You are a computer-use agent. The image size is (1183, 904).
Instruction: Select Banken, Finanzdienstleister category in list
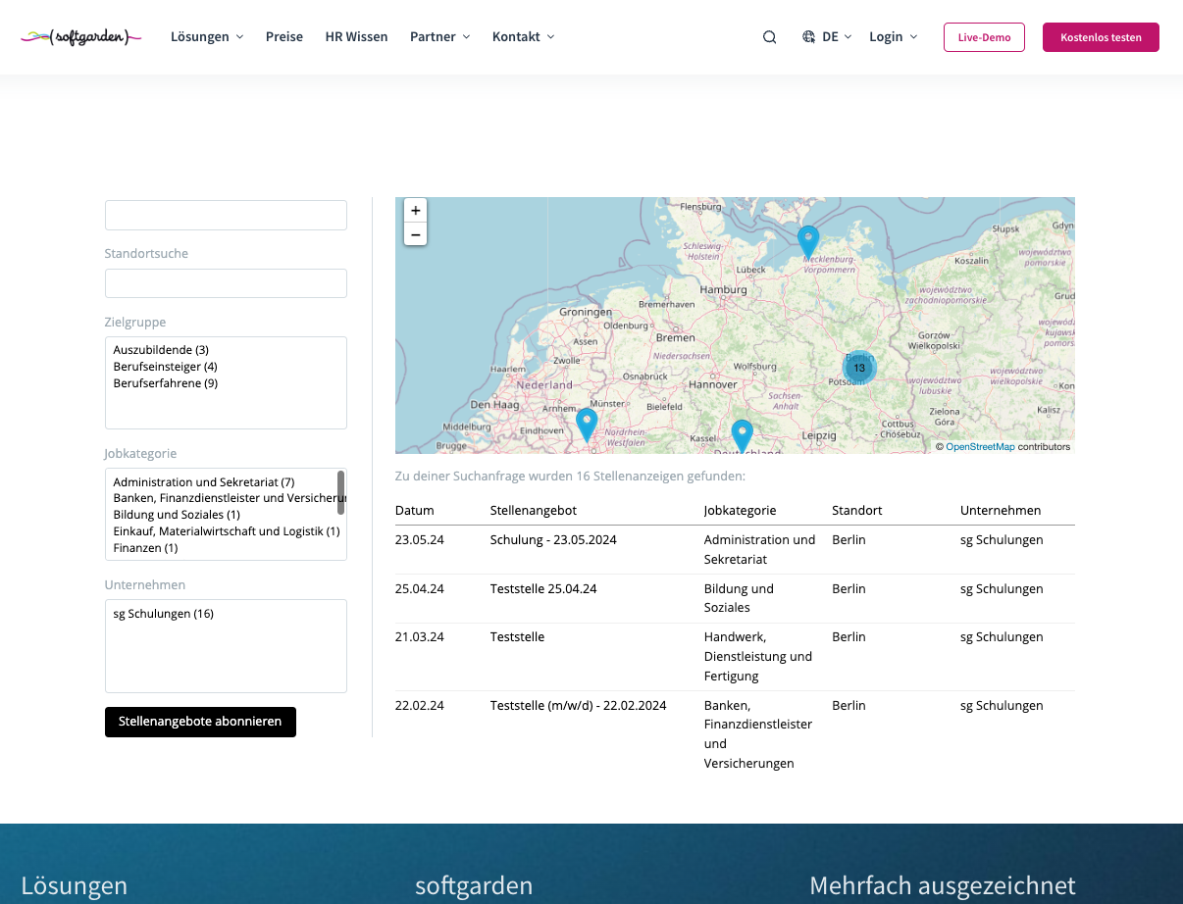click(x=224, y=498)
